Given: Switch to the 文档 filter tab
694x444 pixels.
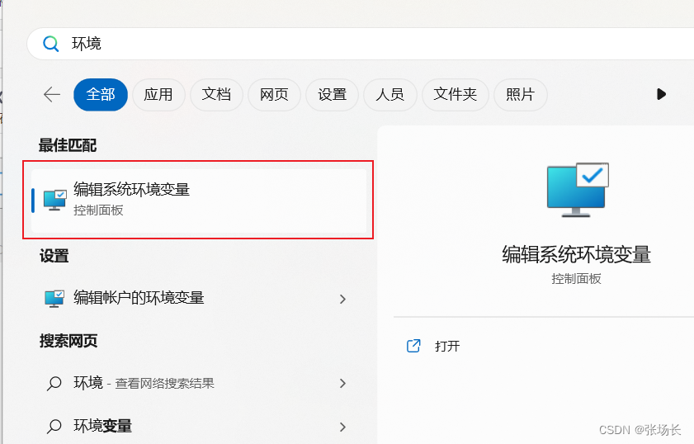Looking at the screenshot, I should [x=216, y=95].
